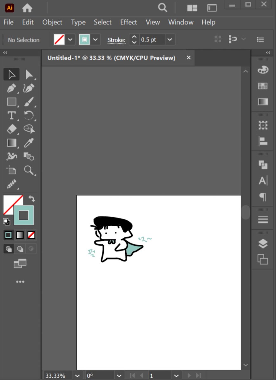Select the Rotate tool

click(x=29, y=116)
